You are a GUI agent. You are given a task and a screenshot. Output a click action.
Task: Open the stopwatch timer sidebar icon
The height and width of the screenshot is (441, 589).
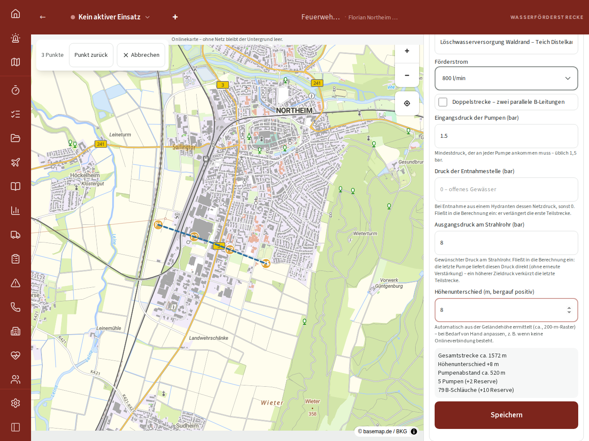(16, 90)
